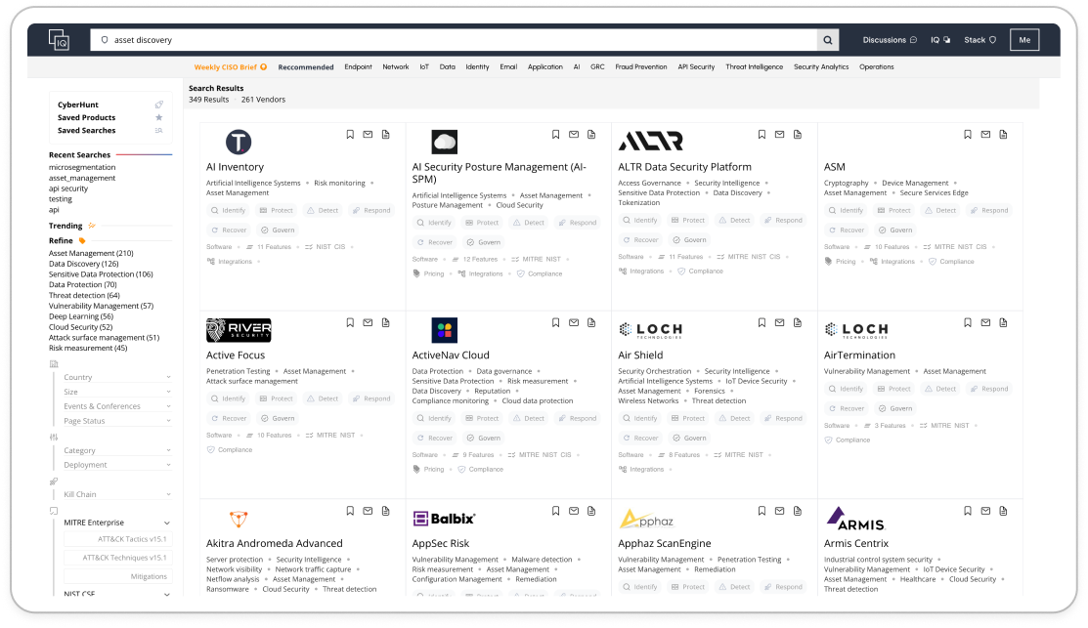Refine by Asset Management (210)

(x=91, y=253)
